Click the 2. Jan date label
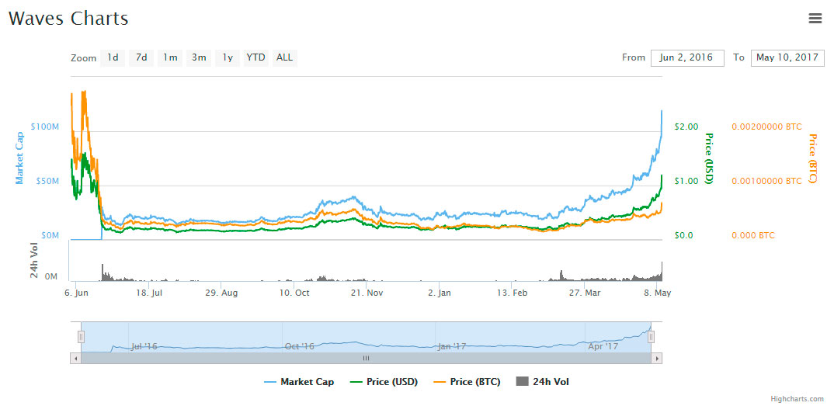The width and height of the screenshot is (834, 406). pos(440,293)
